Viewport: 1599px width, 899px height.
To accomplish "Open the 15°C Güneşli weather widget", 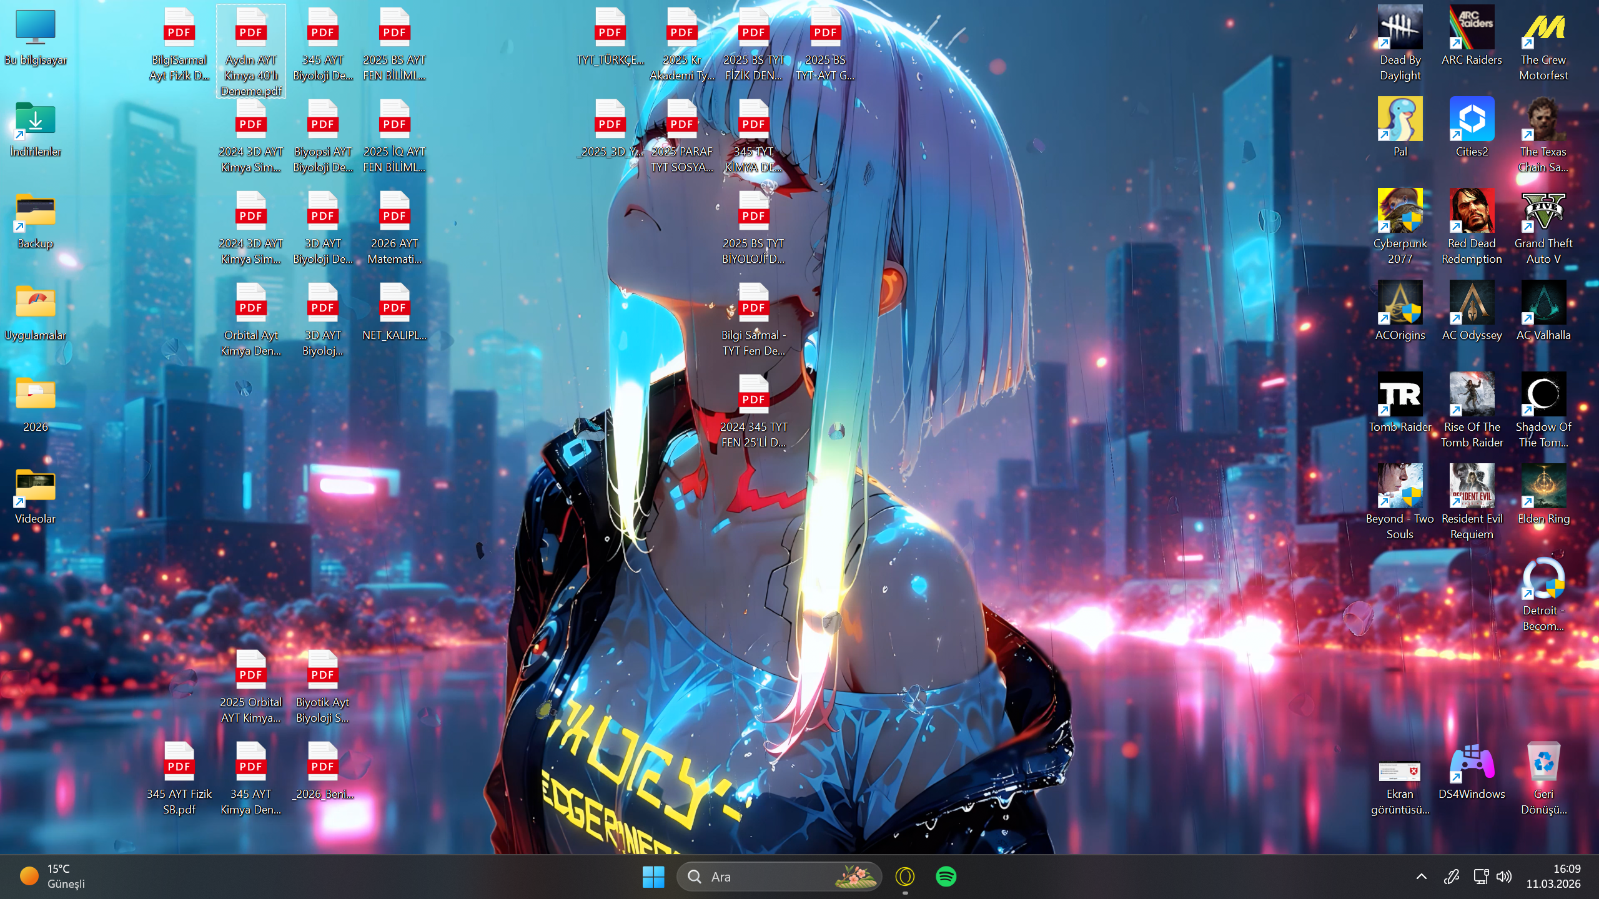I will pyautogui.click(x=52, y=877).
